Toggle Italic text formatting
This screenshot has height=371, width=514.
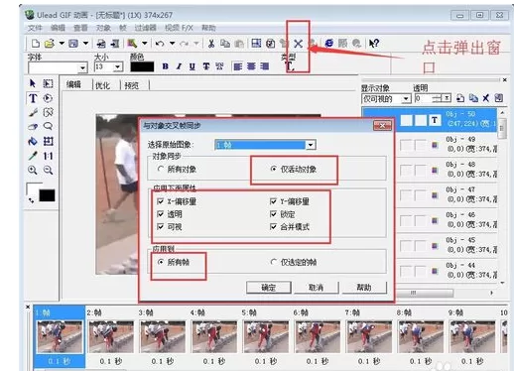pyautogui.click(x=179, y=66)
